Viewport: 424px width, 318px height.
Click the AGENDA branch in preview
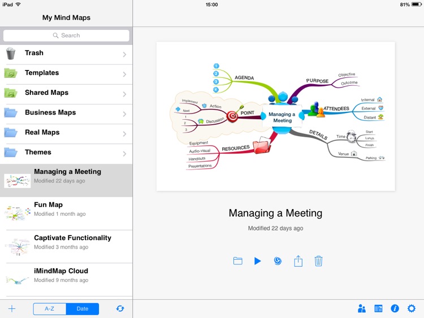click(x=244, y=77)
